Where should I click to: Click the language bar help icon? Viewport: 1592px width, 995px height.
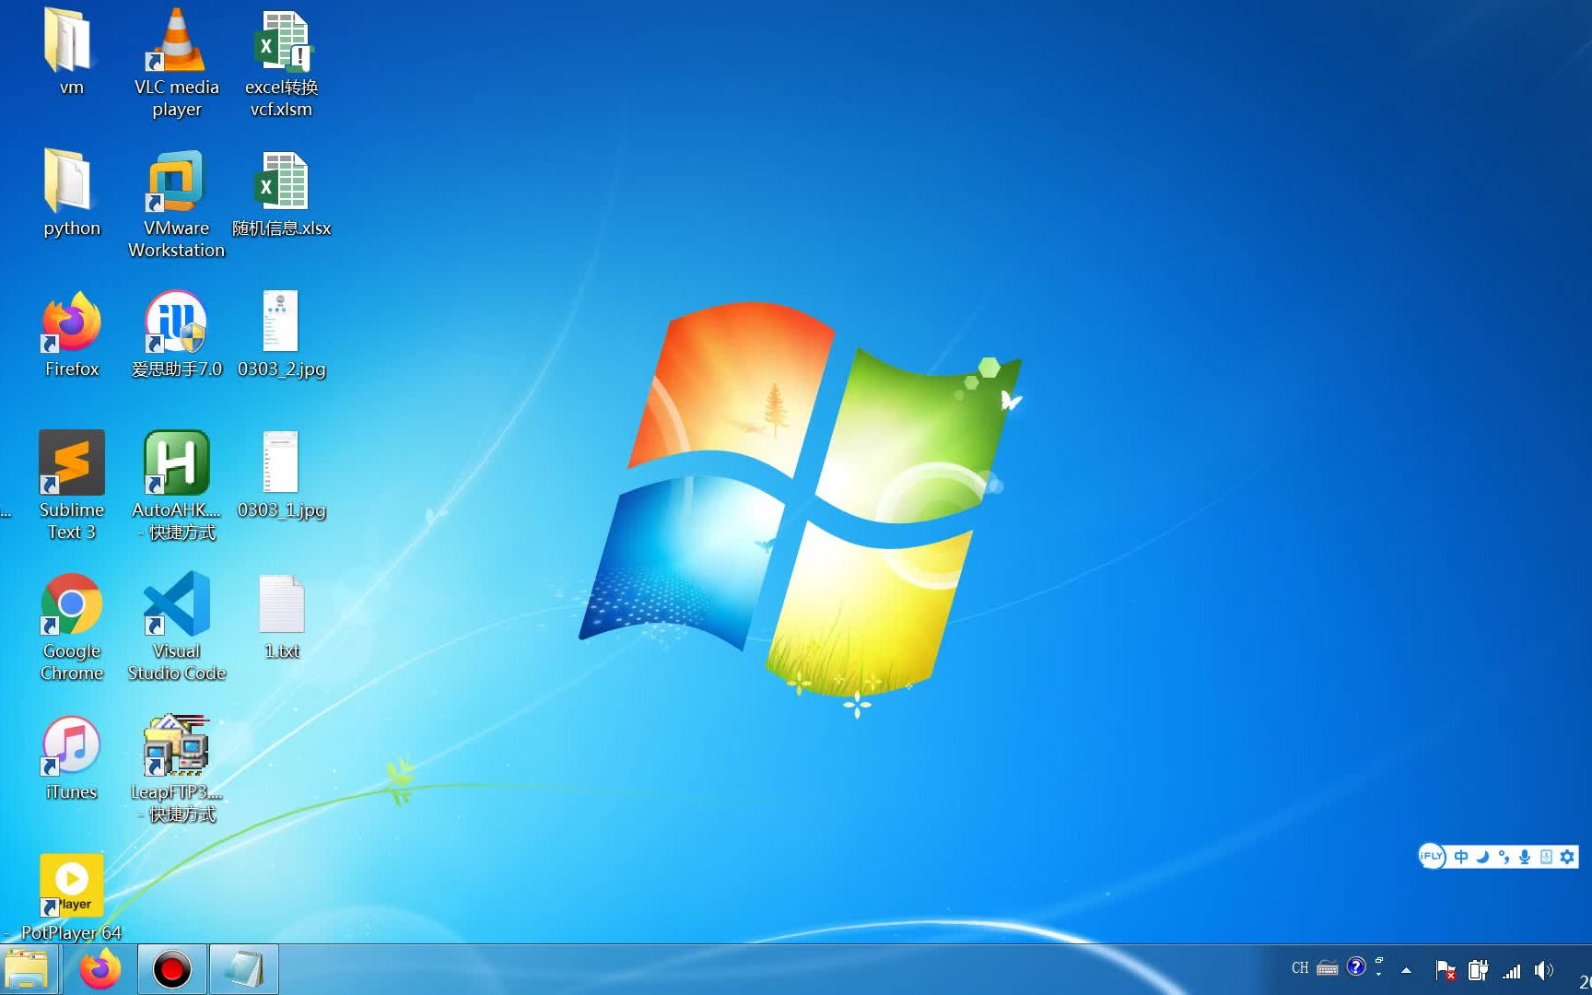coord(1356,966)
